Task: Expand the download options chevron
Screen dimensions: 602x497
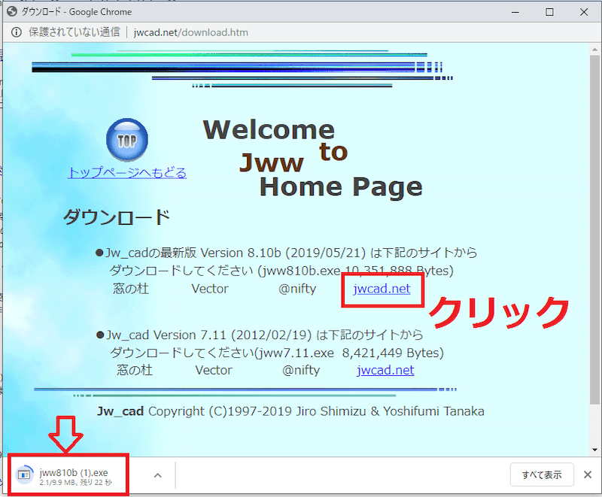Action: click(x=158, y=475)
